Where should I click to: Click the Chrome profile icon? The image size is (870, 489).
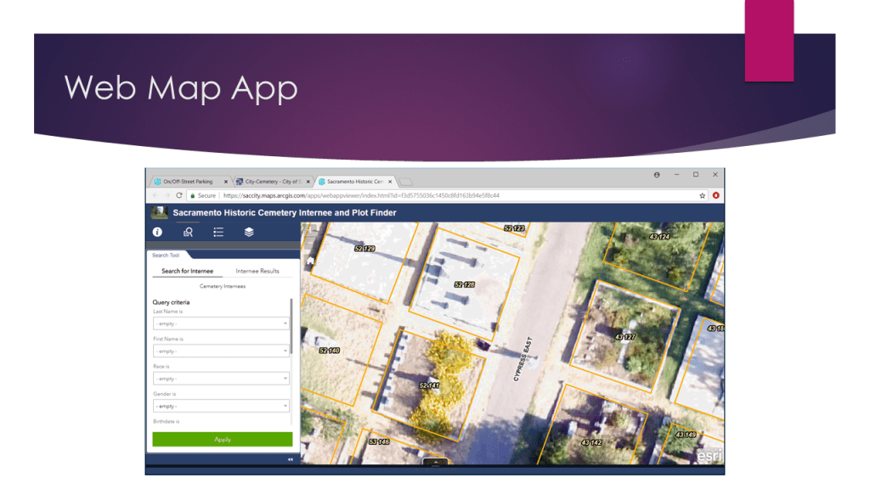click(657, 175)
